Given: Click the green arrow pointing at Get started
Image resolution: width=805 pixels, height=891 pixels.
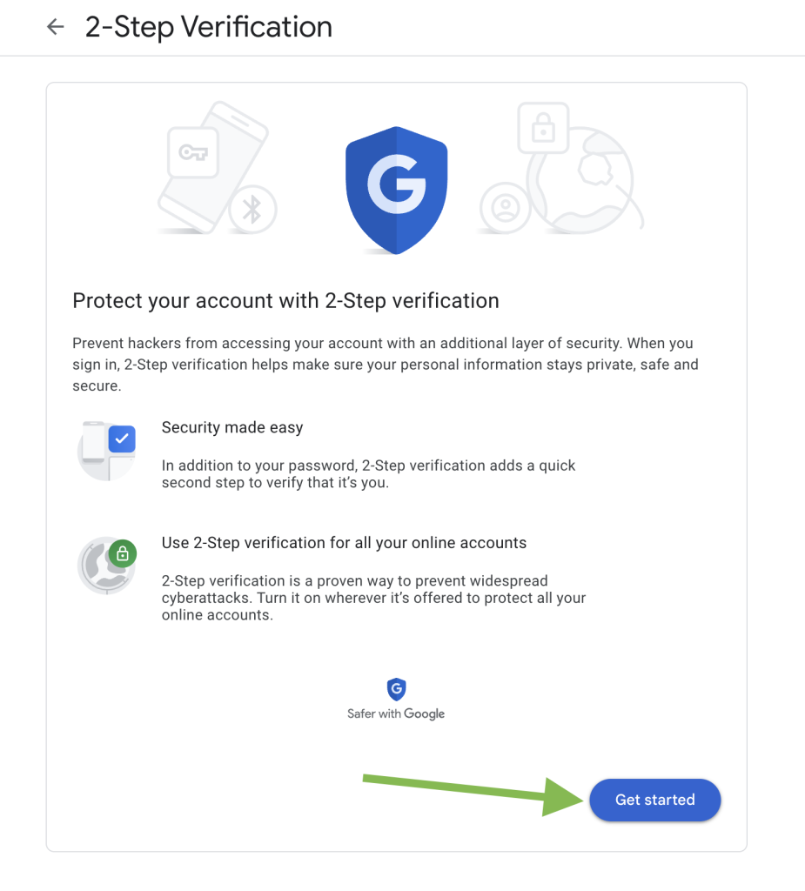Looking at the screenshot, I should [x=470, y=792].
